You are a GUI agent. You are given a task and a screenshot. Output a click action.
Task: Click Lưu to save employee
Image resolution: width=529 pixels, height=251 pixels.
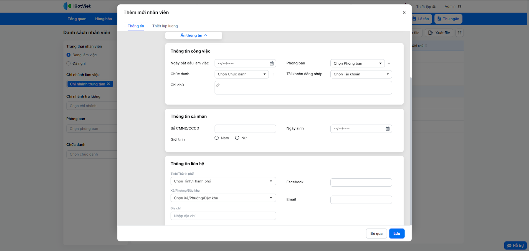[396, 233]
